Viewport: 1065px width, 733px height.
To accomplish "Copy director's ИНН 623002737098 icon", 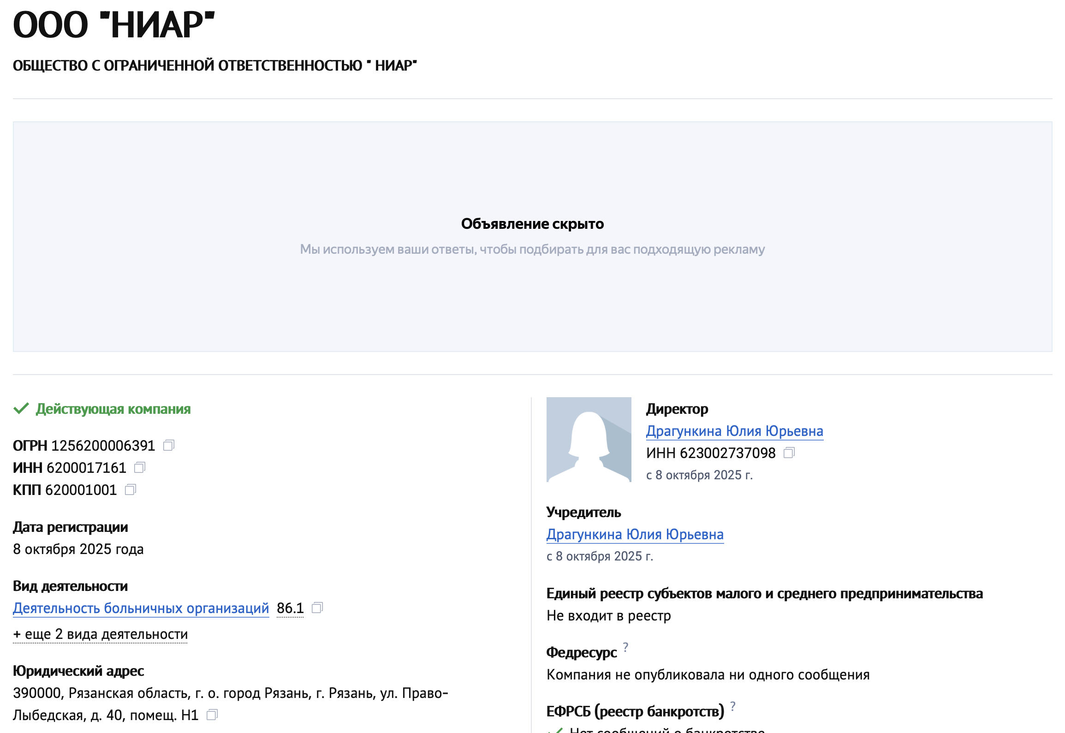I will (789, 453).
